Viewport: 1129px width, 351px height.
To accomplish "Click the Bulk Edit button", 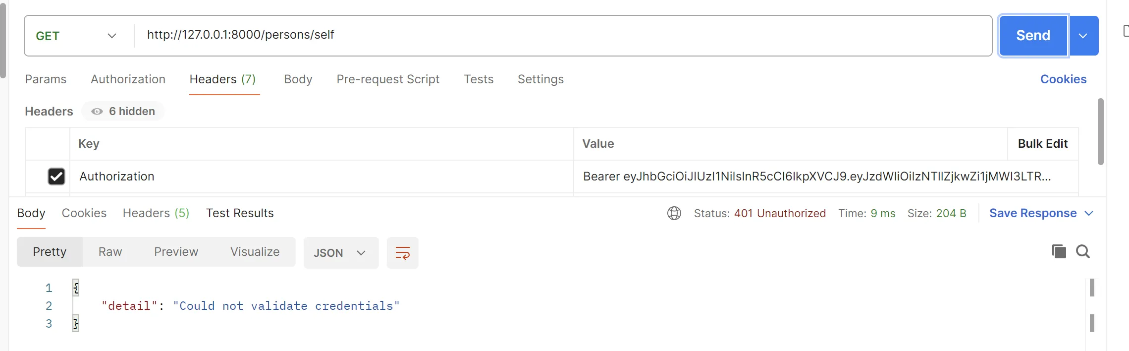I will pos(1043,144).
